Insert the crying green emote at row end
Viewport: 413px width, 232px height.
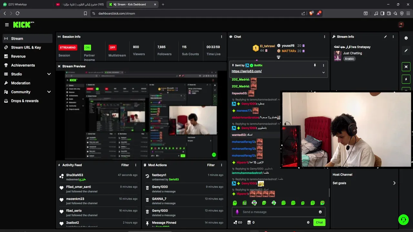tap(322, 203)
